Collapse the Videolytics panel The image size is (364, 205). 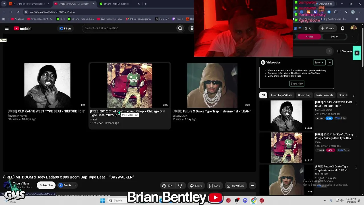pyautogui.click(x=330, y=62)
